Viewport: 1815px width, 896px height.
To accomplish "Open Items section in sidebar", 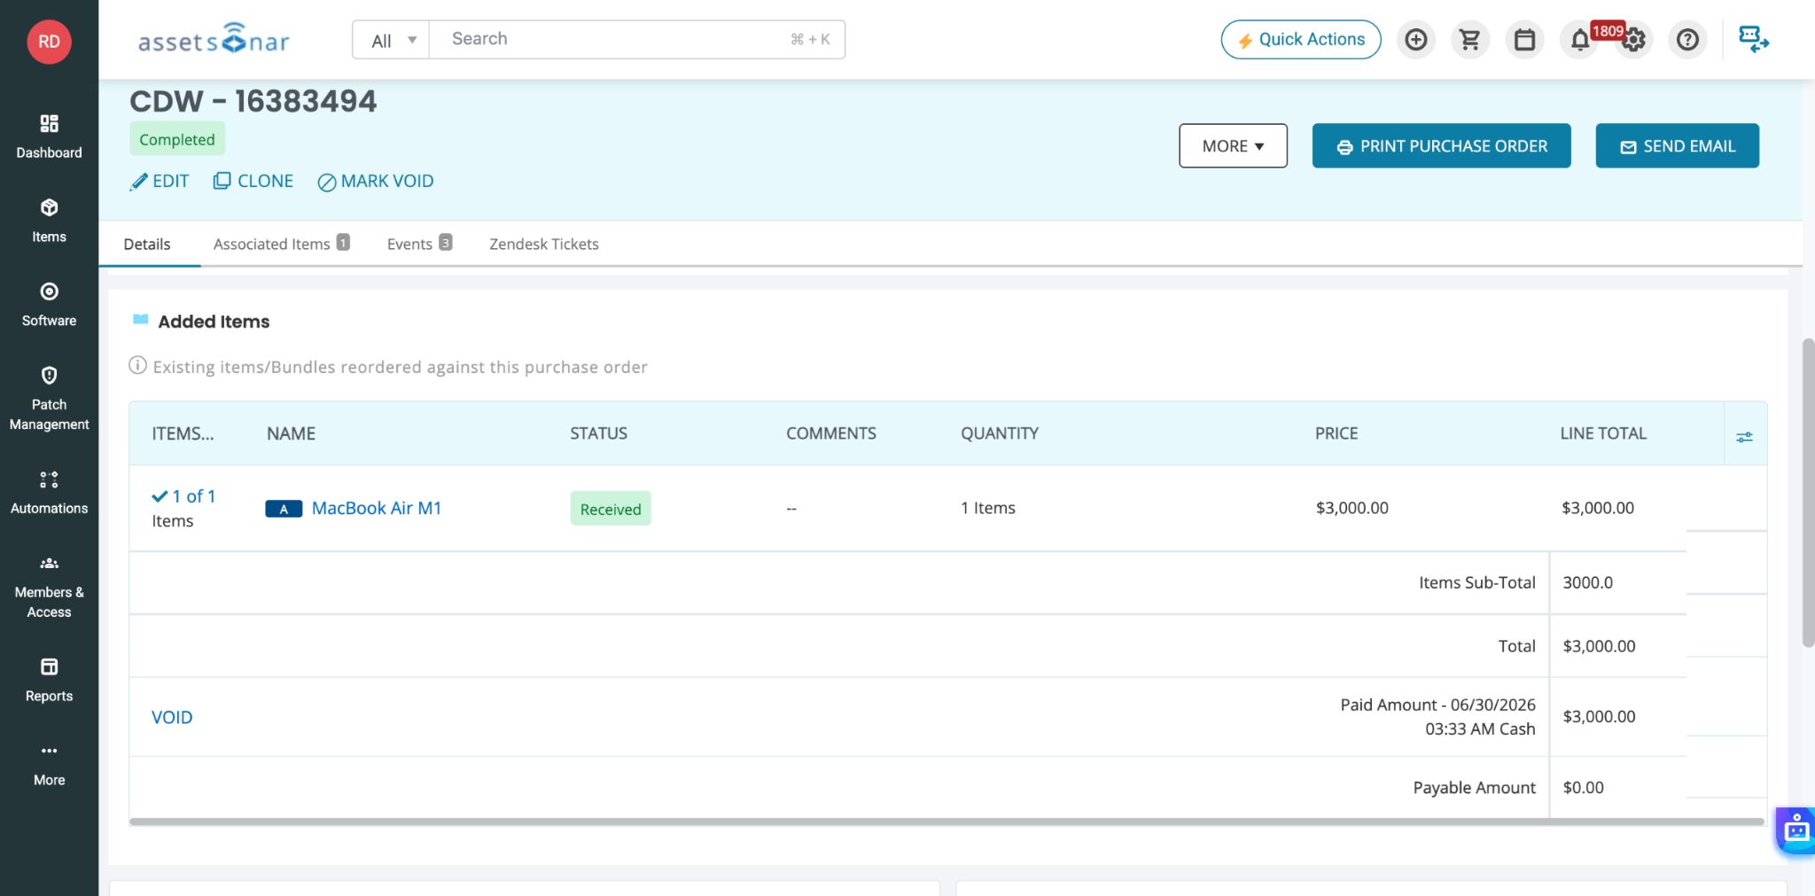I will 49,221.
